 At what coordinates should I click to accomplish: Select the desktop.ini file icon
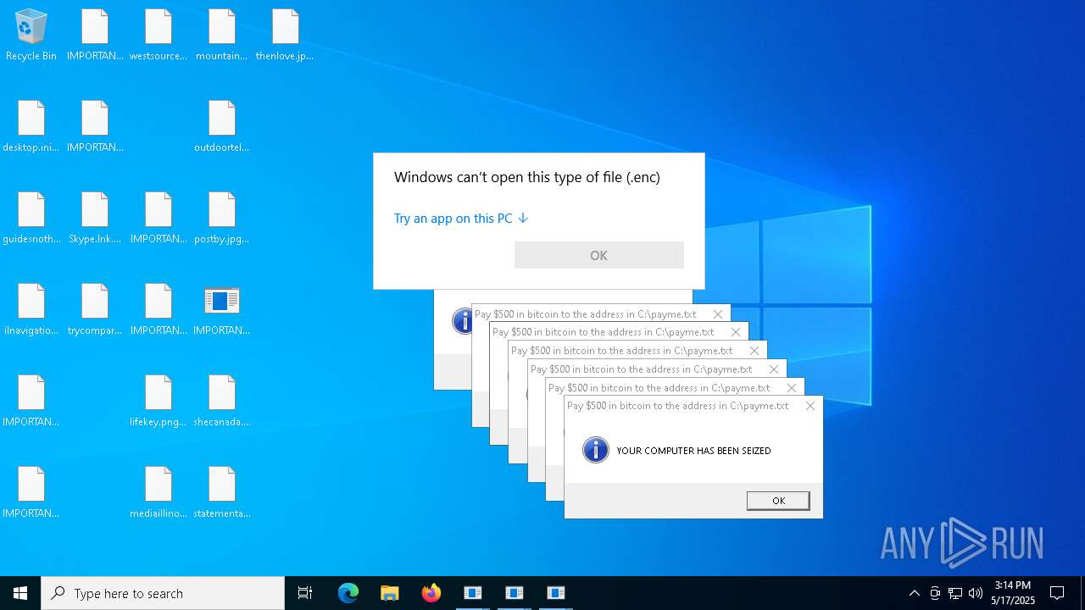click(31, 126)
